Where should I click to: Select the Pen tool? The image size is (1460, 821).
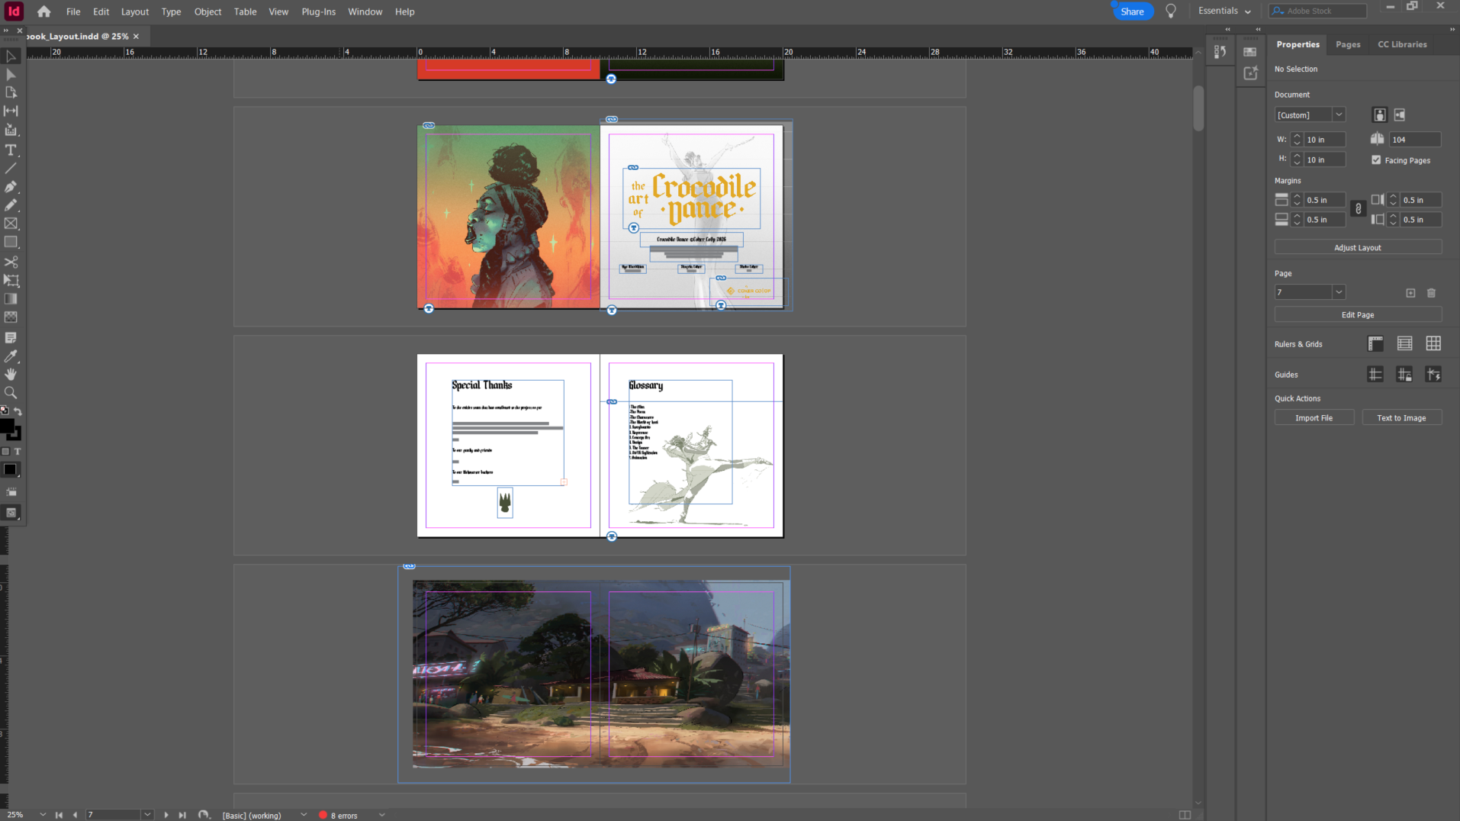click(x=11, y=187)
